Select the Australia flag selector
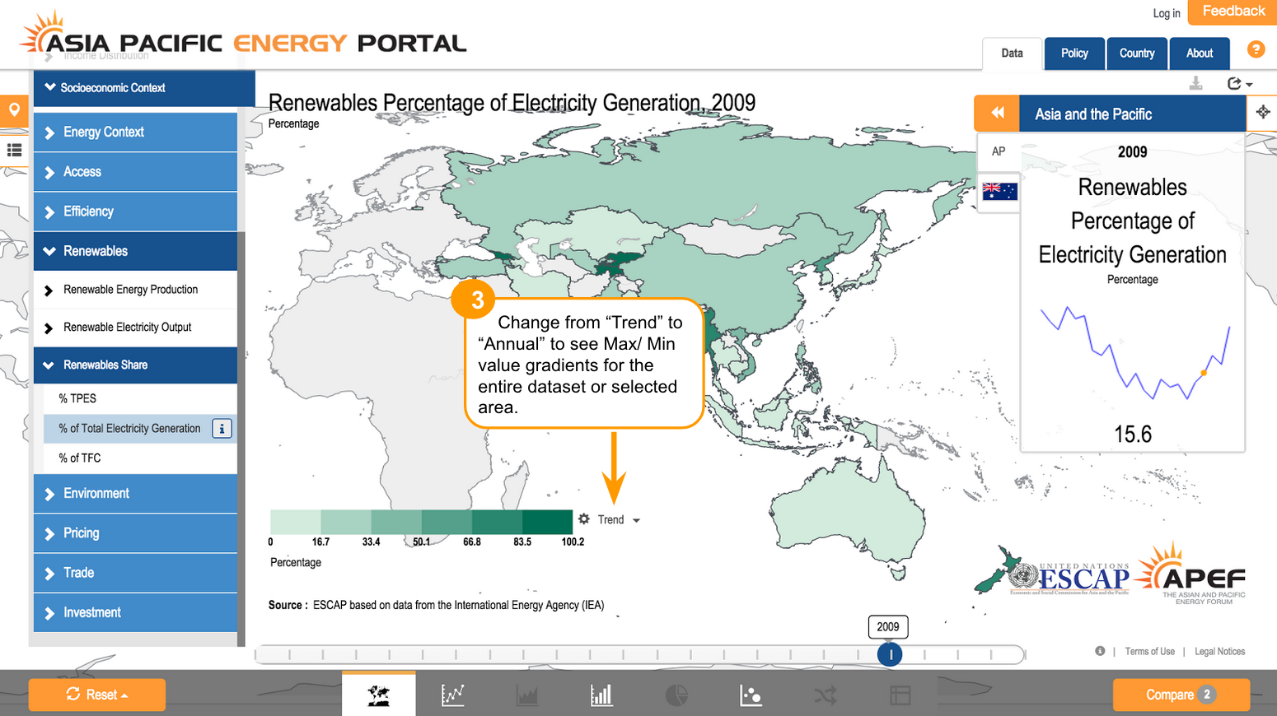 pyautogui.click(x=999, y=192)
